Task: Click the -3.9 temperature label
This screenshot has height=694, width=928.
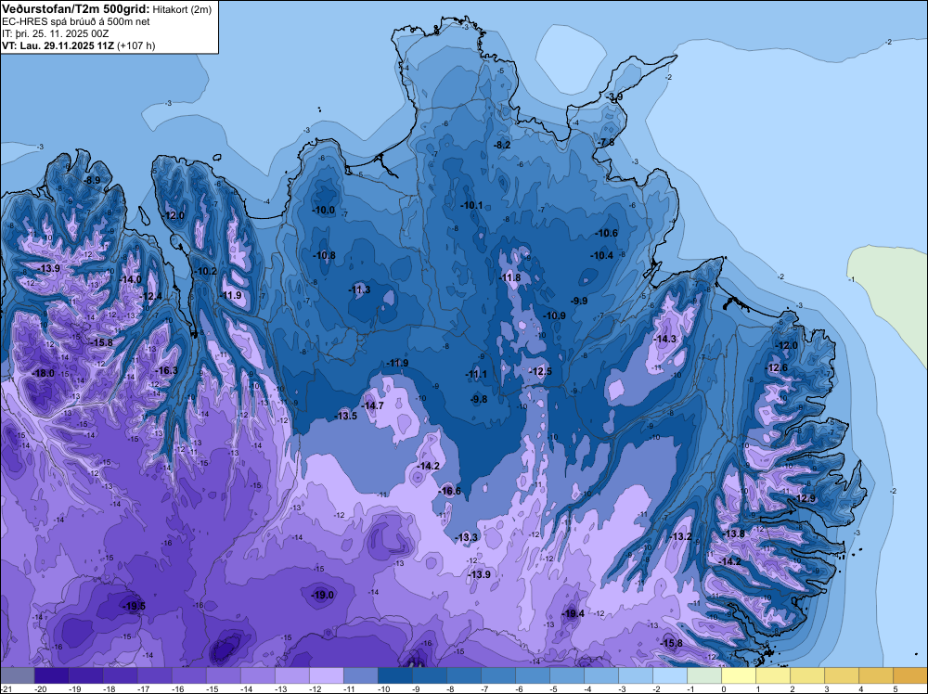Action: click(x=613, y=97)
